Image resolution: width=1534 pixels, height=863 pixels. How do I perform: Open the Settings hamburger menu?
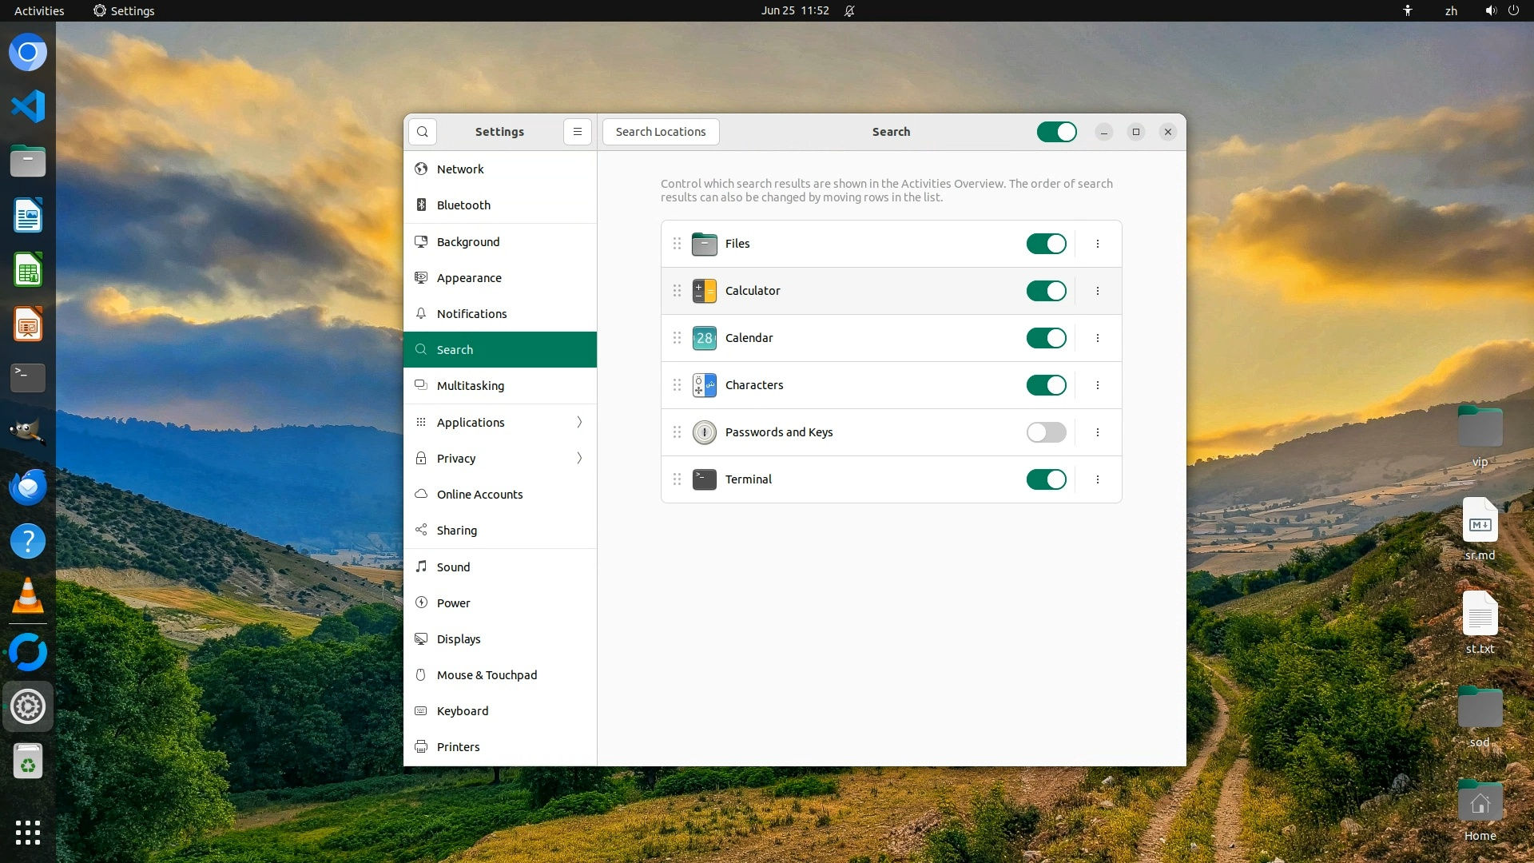[x=577, y=132]
